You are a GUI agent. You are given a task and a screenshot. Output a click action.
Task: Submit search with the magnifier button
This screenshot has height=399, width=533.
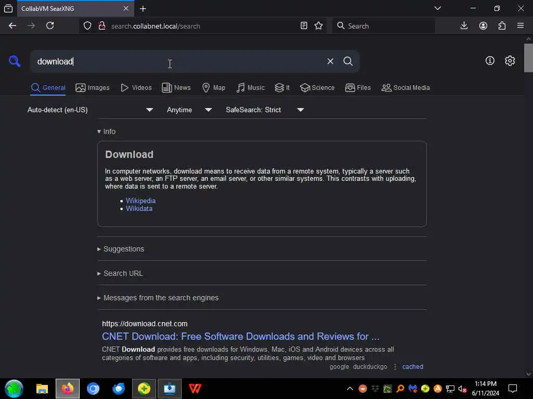coord(348,61)
